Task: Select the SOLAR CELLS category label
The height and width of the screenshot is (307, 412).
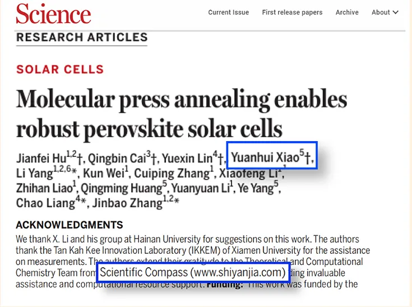Action: coord(60,70)
